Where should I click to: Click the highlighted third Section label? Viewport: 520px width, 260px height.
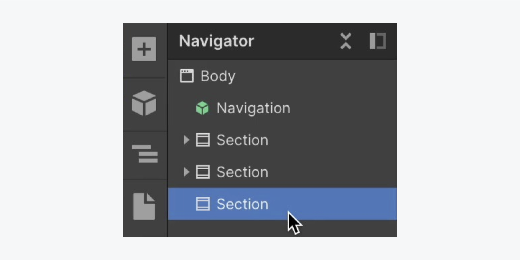[x=243, y=204]
